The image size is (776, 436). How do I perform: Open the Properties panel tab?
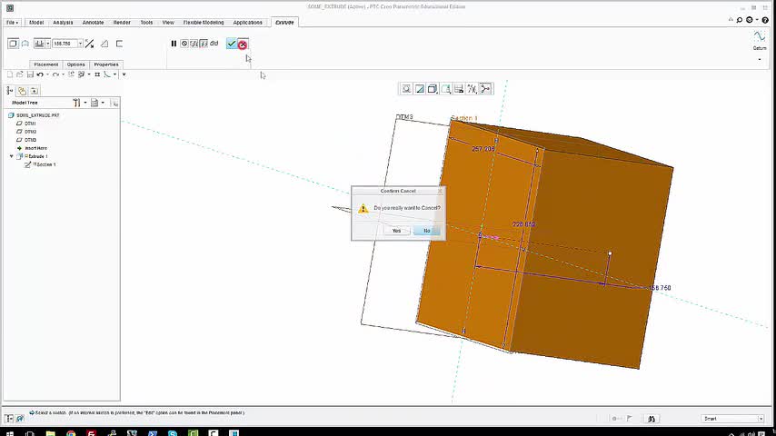tap(106, 64)
